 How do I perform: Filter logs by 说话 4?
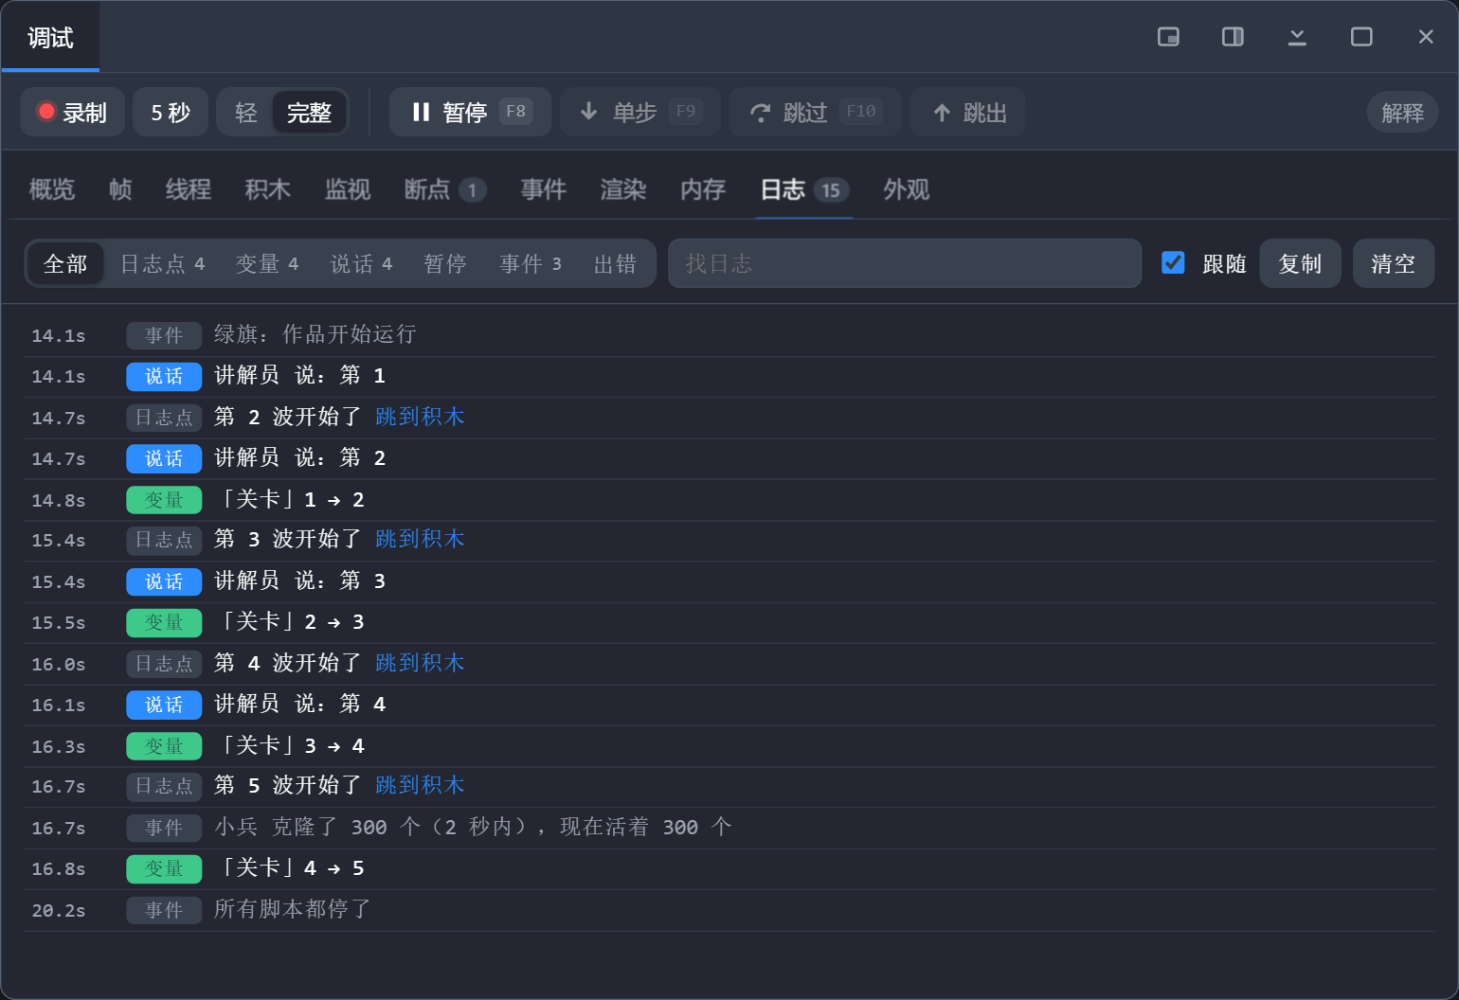[x=361, y=263]
